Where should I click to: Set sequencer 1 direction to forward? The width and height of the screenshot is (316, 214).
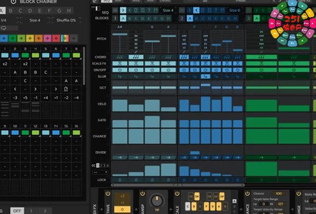(123, 10)
